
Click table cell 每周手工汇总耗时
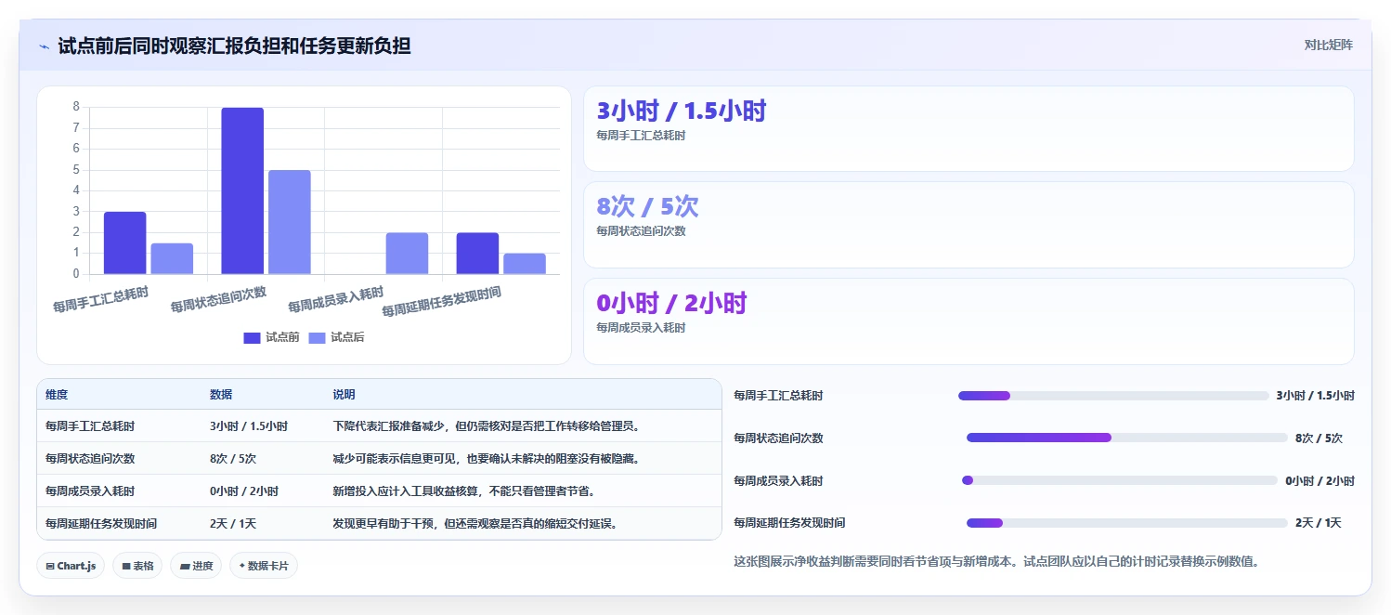[x=90, y=426]
